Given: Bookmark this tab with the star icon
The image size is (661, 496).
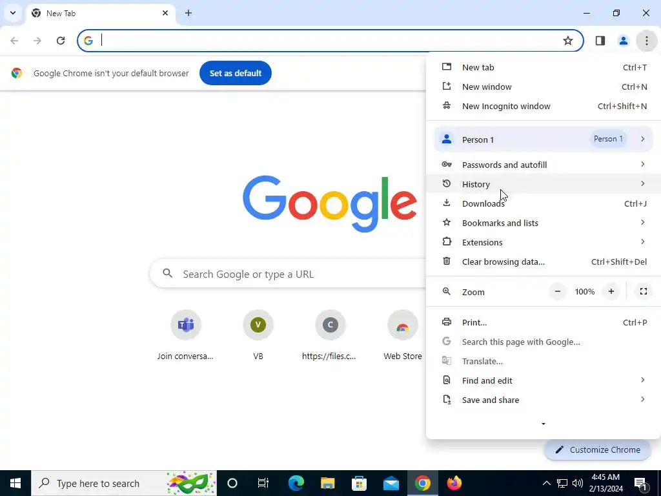Looking at the screenshot, I should 568,41.
